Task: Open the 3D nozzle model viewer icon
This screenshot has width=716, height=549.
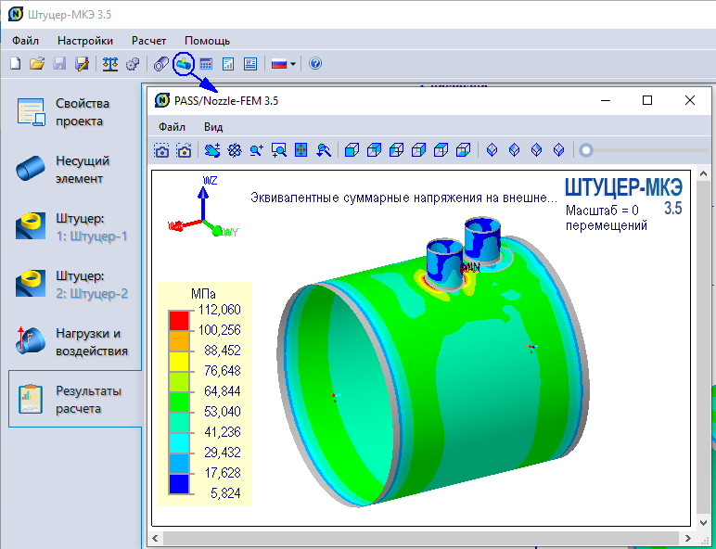Action: (184, 63)
